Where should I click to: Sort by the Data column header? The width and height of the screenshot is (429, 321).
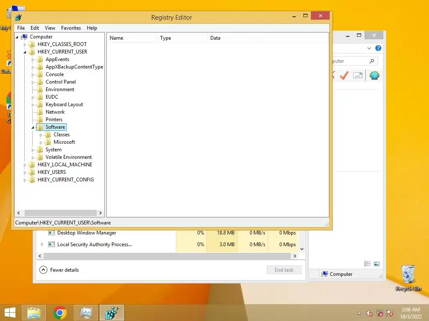pyautogui.click(x=268, y=38)
